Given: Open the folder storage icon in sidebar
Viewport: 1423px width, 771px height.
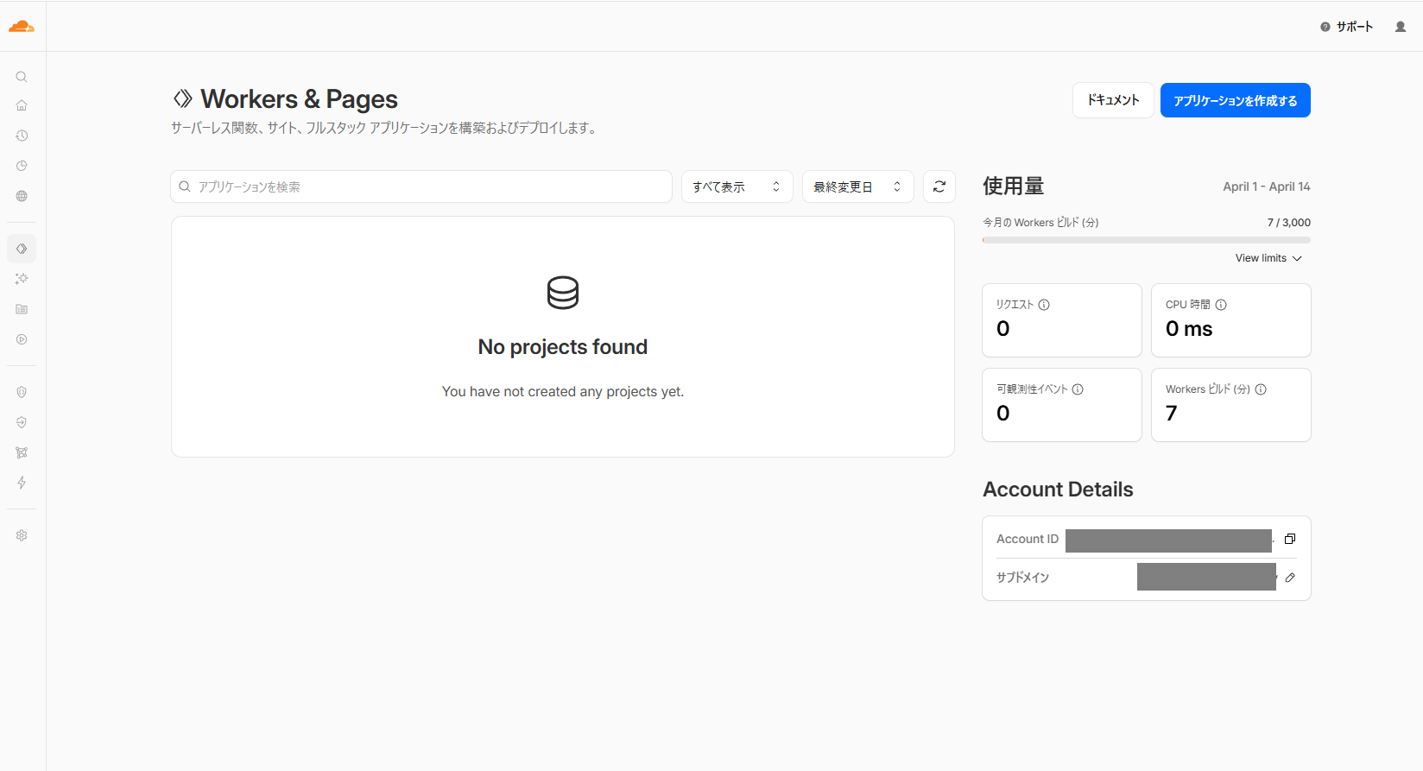Looking at the screenshot, I should pyautogui.click(x=22, y=309).
